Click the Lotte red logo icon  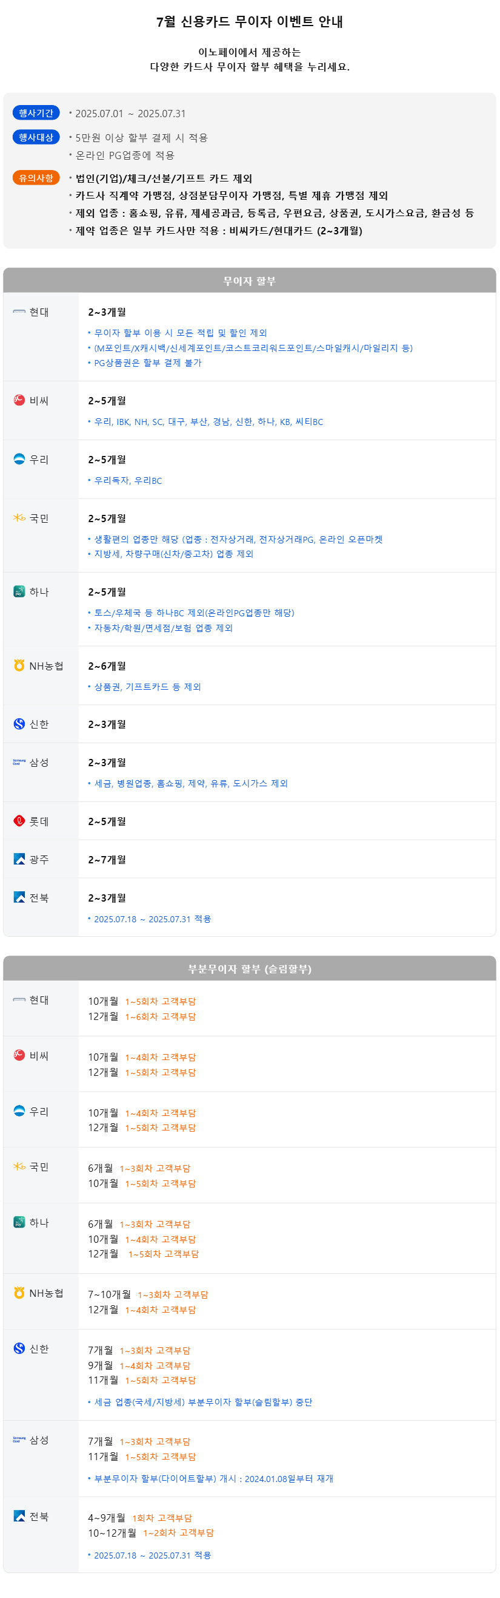click(19, 822)
